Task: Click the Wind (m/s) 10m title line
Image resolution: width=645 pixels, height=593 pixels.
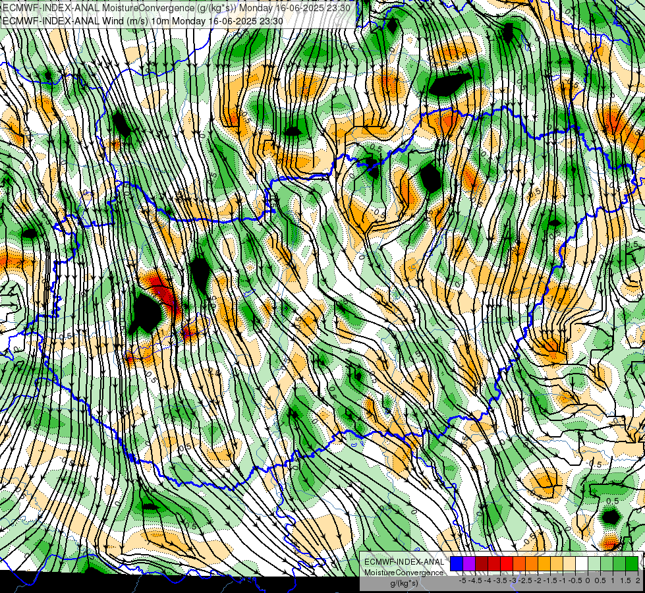Action: click(143, 20)
